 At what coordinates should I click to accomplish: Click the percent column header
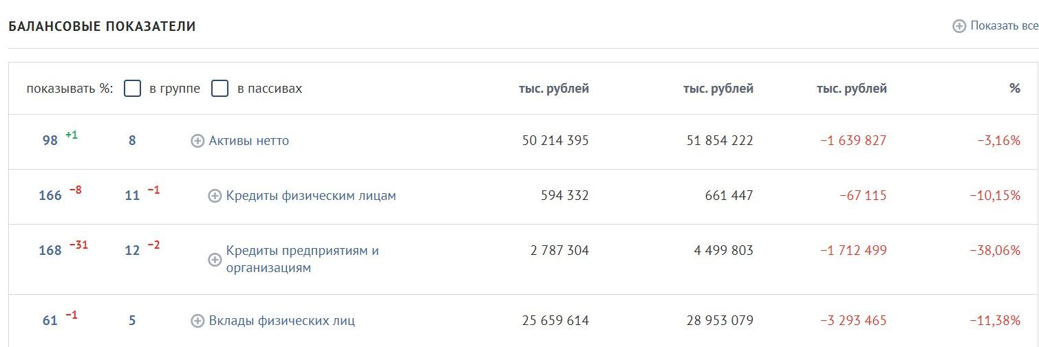coord(1015,89)
